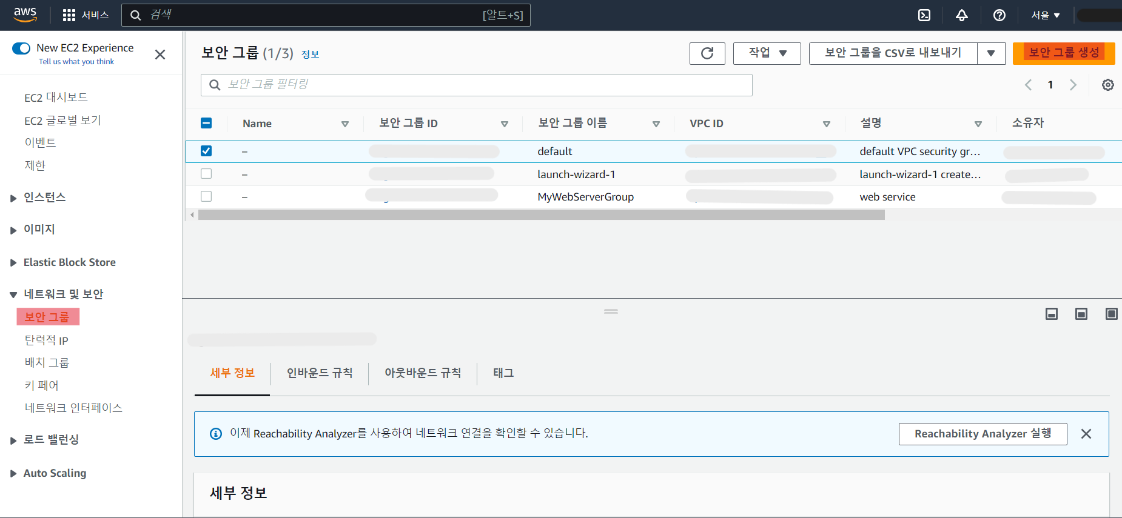Go to next page of results
1122x518 pixels.
[1073, 85]
